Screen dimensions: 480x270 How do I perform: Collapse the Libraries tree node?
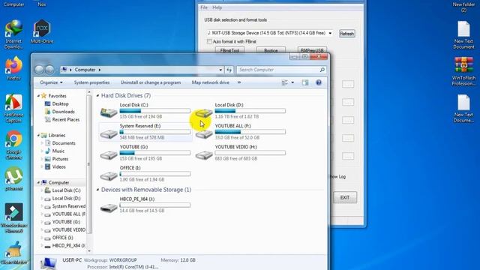click(x=38, y=135)
